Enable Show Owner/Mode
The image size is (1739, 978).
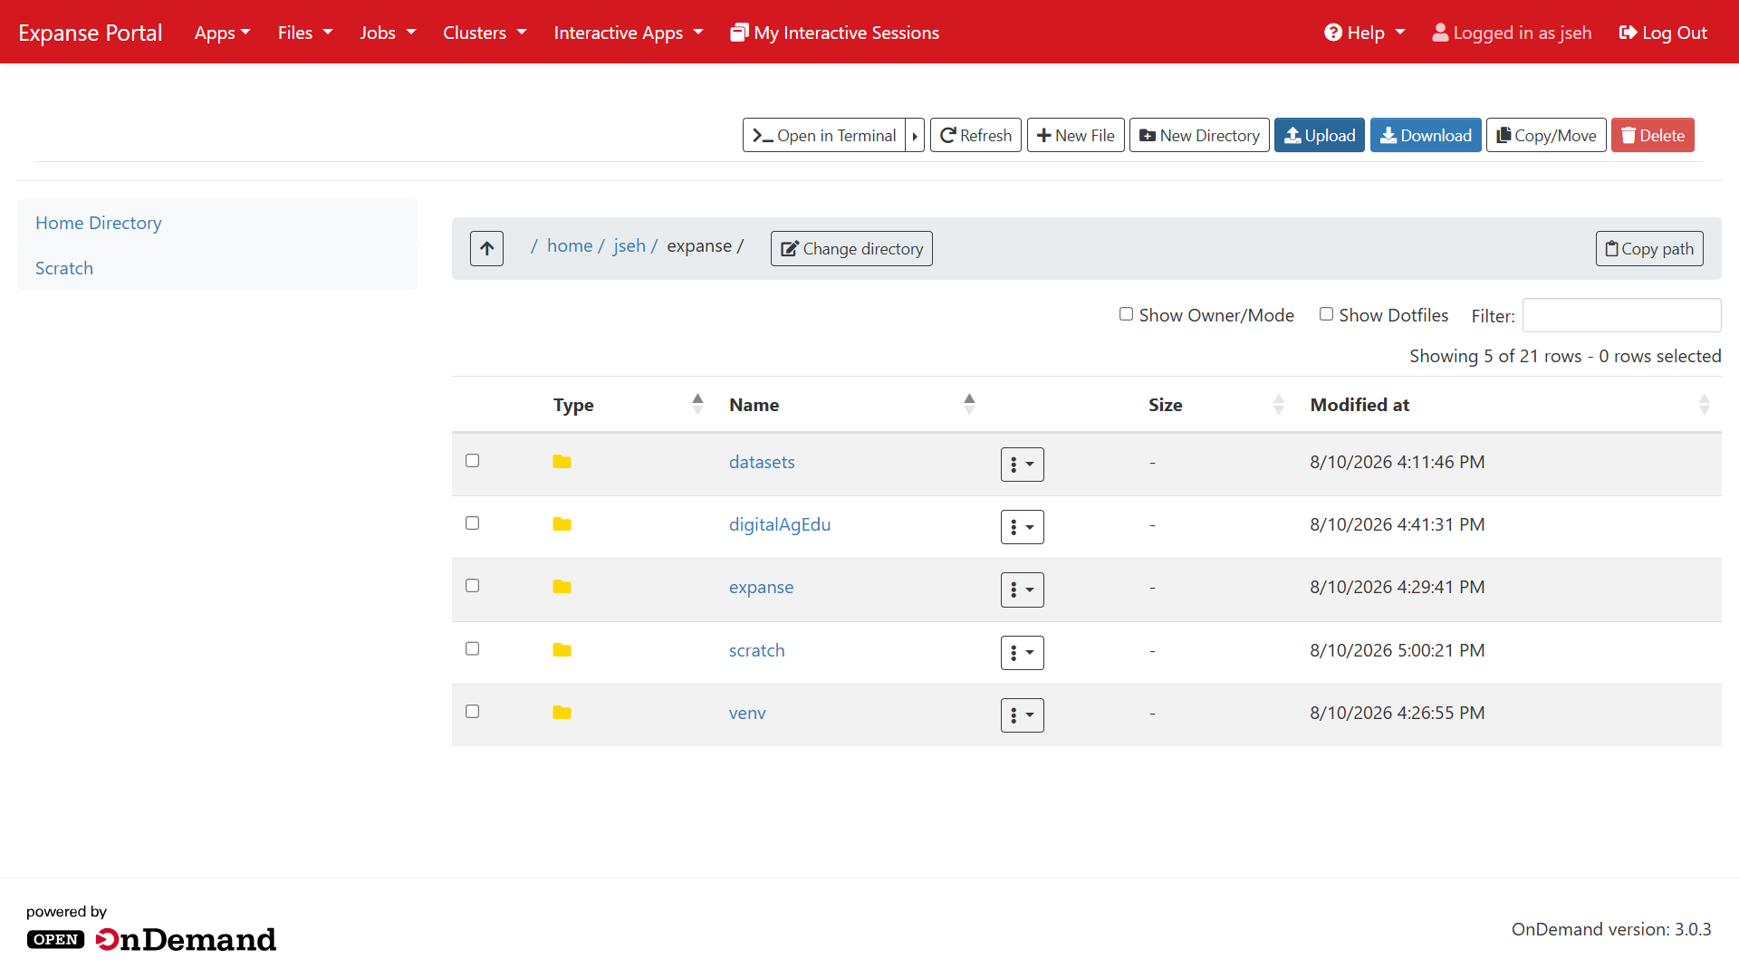click(x=1126, y=314)
